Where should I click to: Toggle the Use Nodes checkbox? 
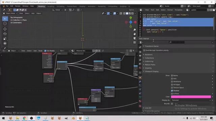[45, 51]
